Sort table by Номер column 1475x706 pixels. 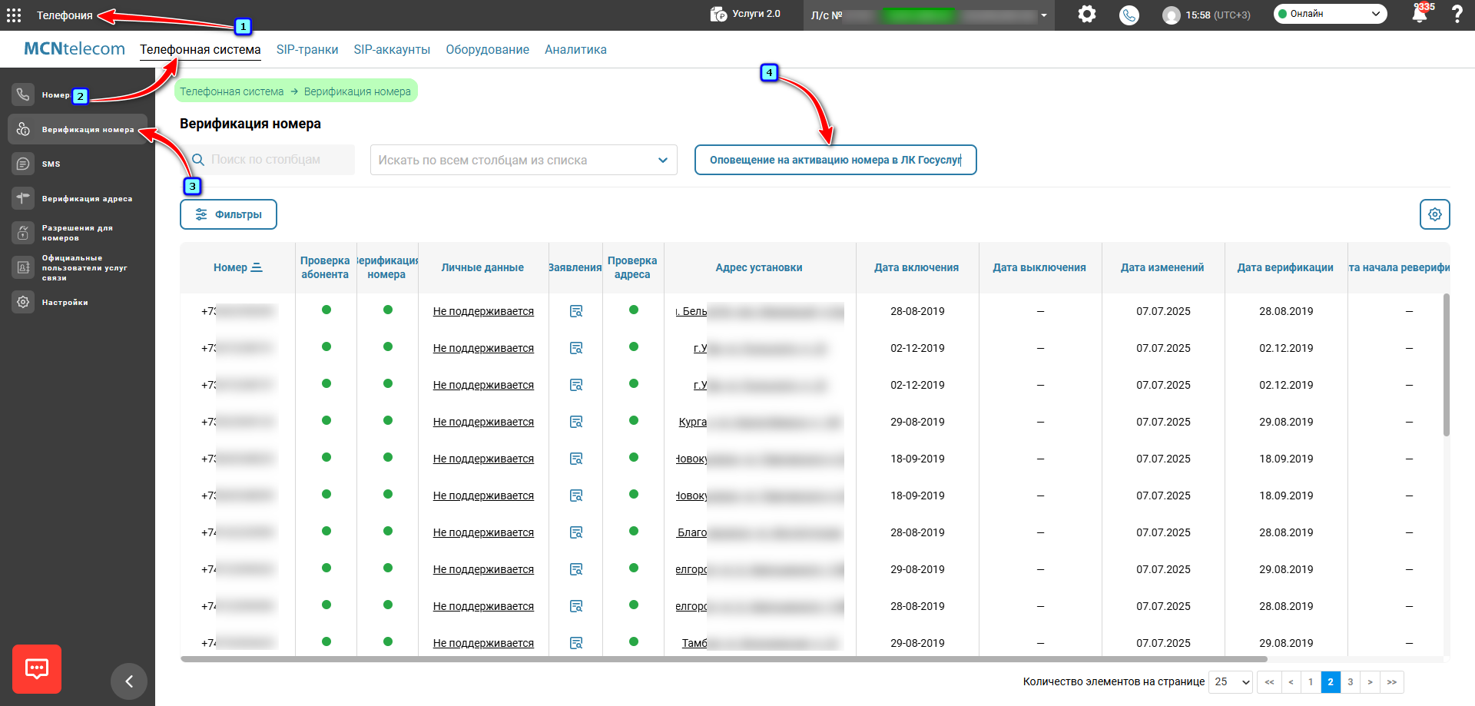[x=237, y=267]
